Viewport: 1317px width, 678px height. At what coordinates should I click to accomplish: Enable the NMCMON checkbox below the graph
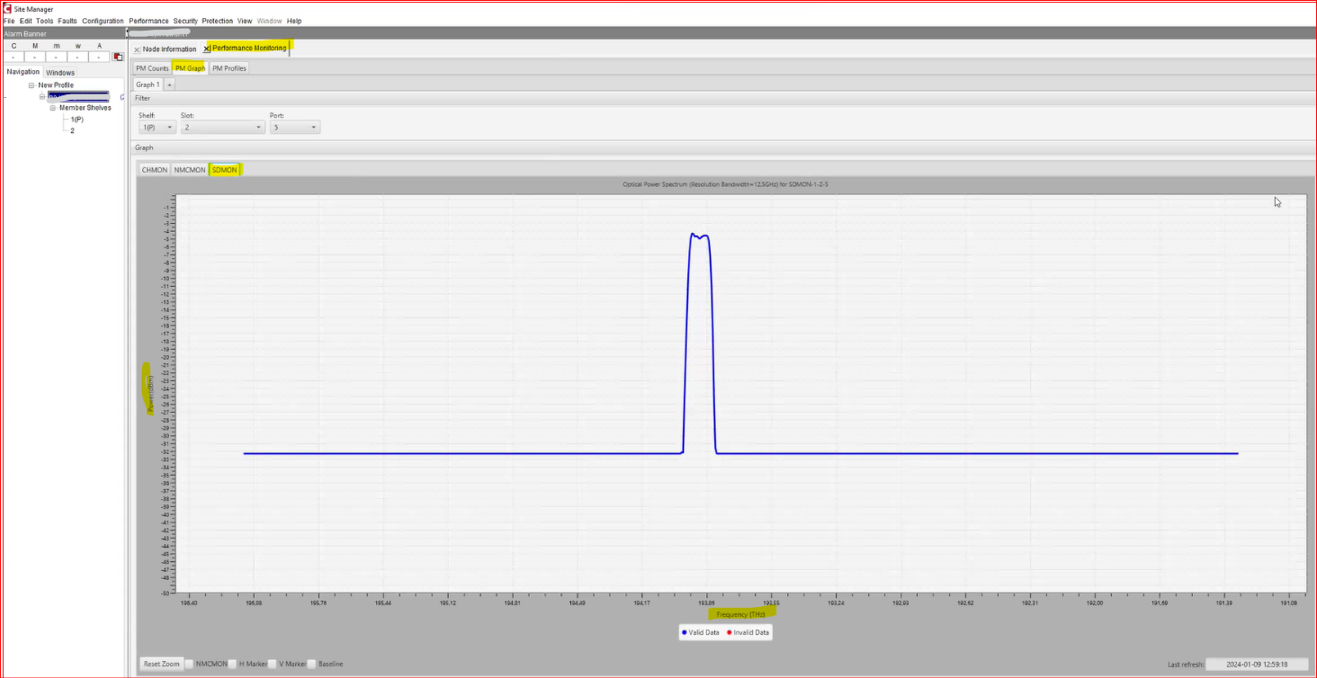coord(188,664)
